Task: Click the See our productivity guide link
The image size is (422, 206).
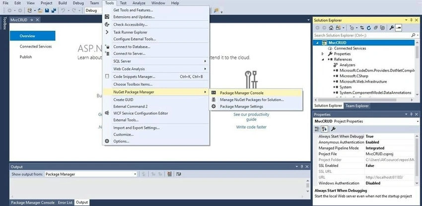Action: coord(251,117)
